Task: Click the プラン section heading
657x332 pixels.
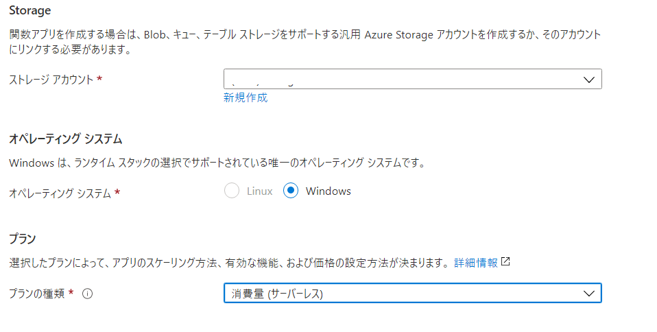Action: point(22,239)
